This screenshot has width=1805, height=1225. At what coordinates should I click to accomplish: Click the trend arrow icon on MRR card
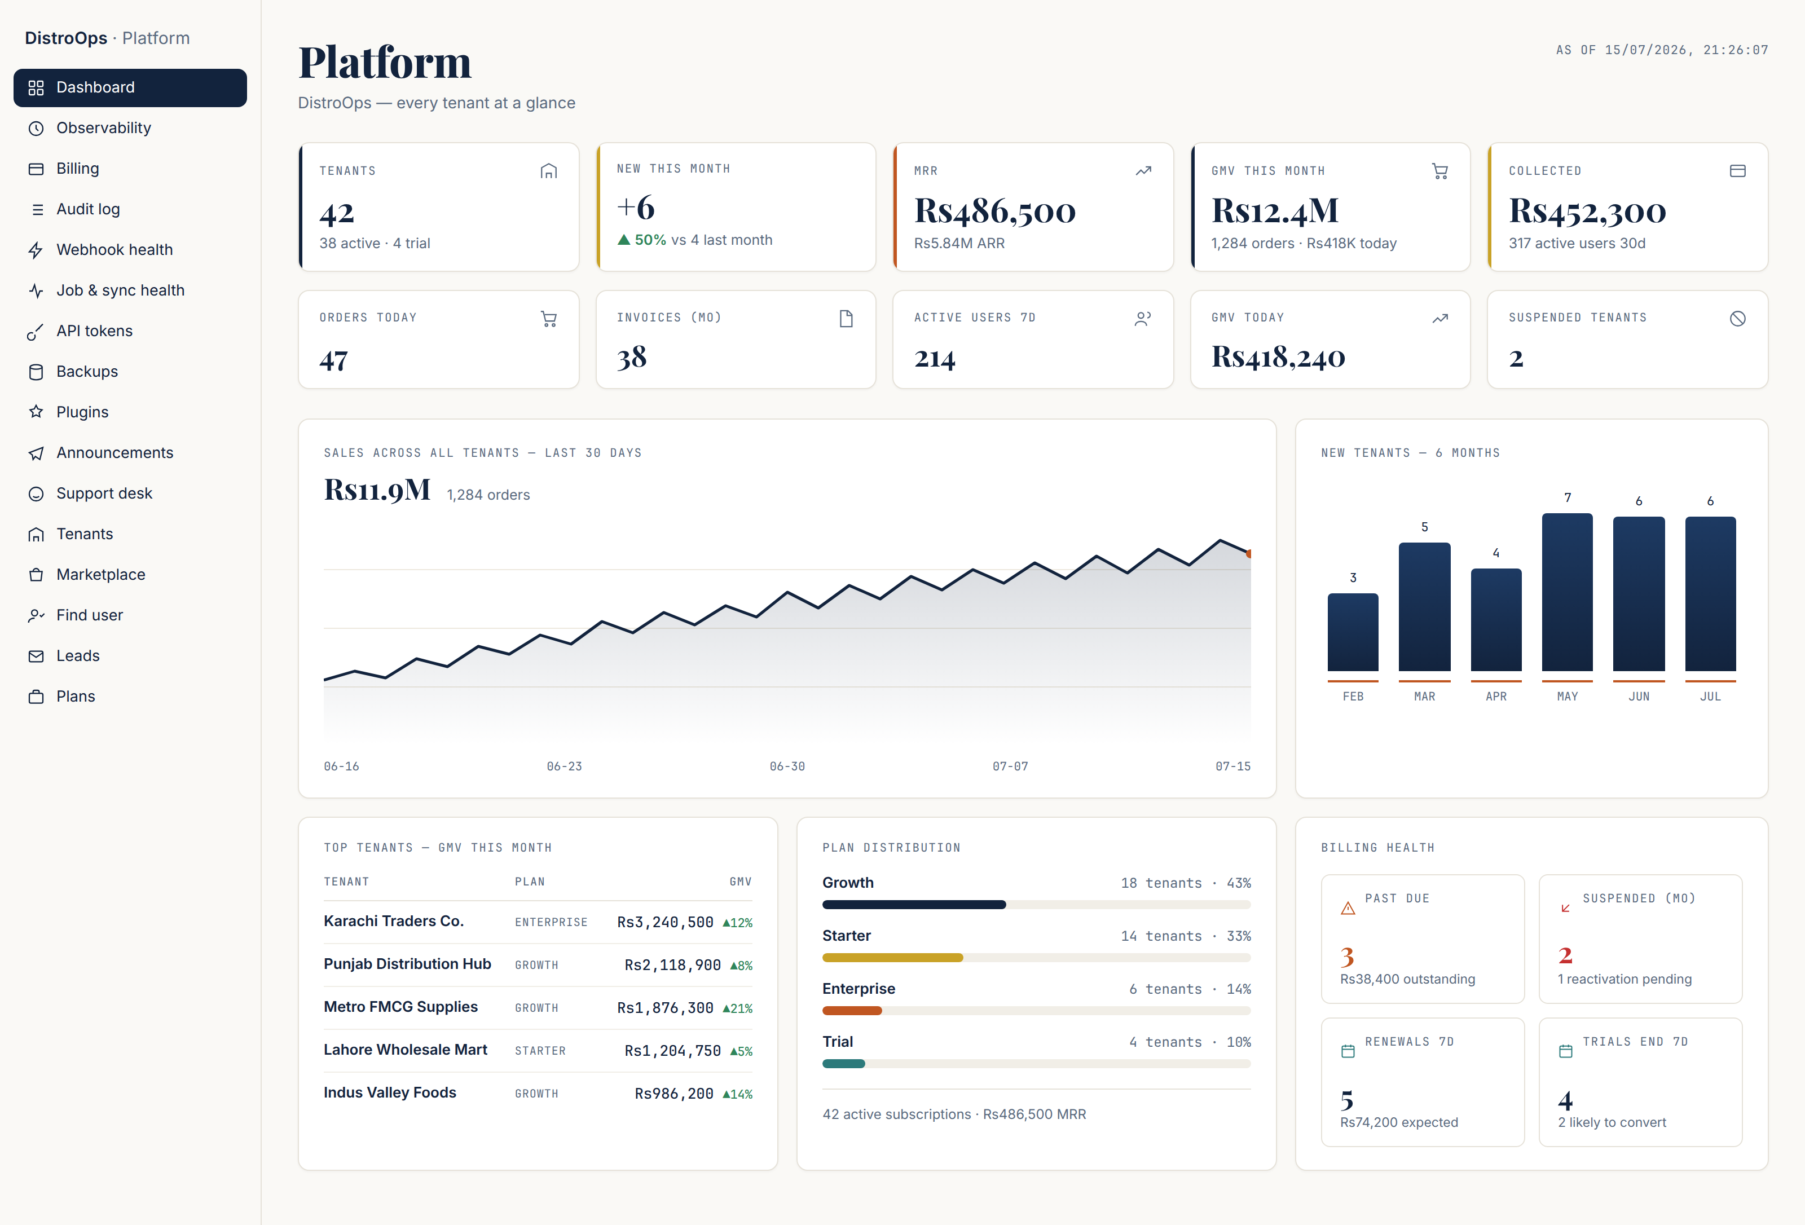1143,171
